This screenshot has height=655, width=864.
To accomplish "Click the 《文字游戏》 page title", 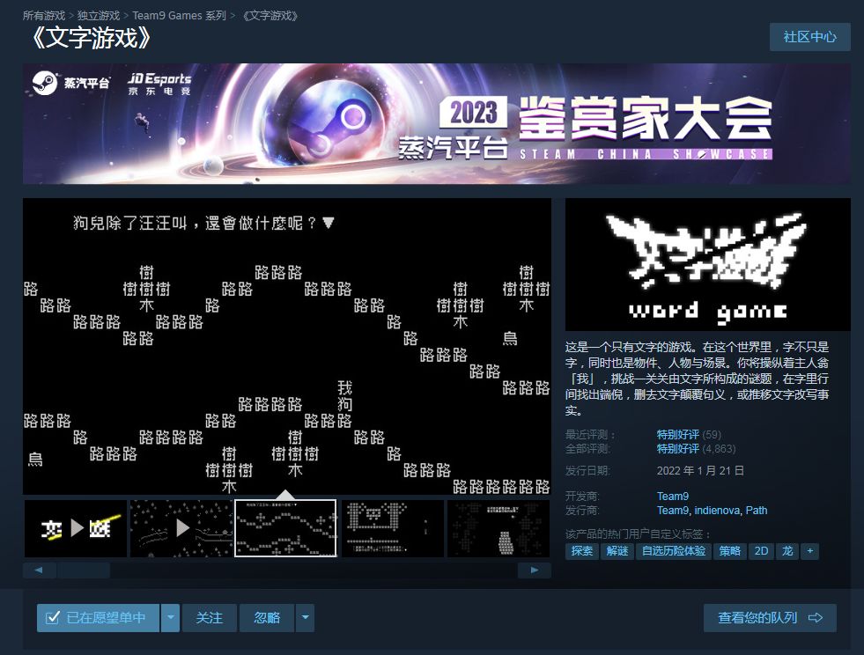I will click(x=92, y=38).
